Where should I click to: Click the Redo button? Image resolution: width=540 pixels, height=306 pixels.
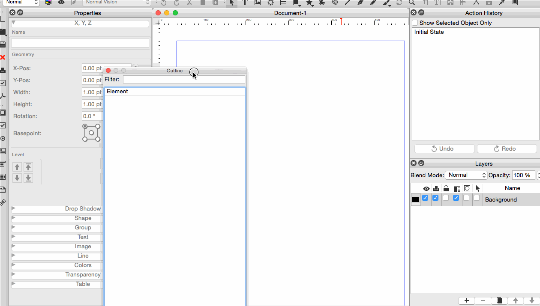(x=507, y=149)
